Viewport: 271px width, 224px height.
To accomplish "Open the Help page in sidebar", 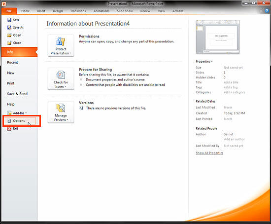I will click(x=11, y=104).
